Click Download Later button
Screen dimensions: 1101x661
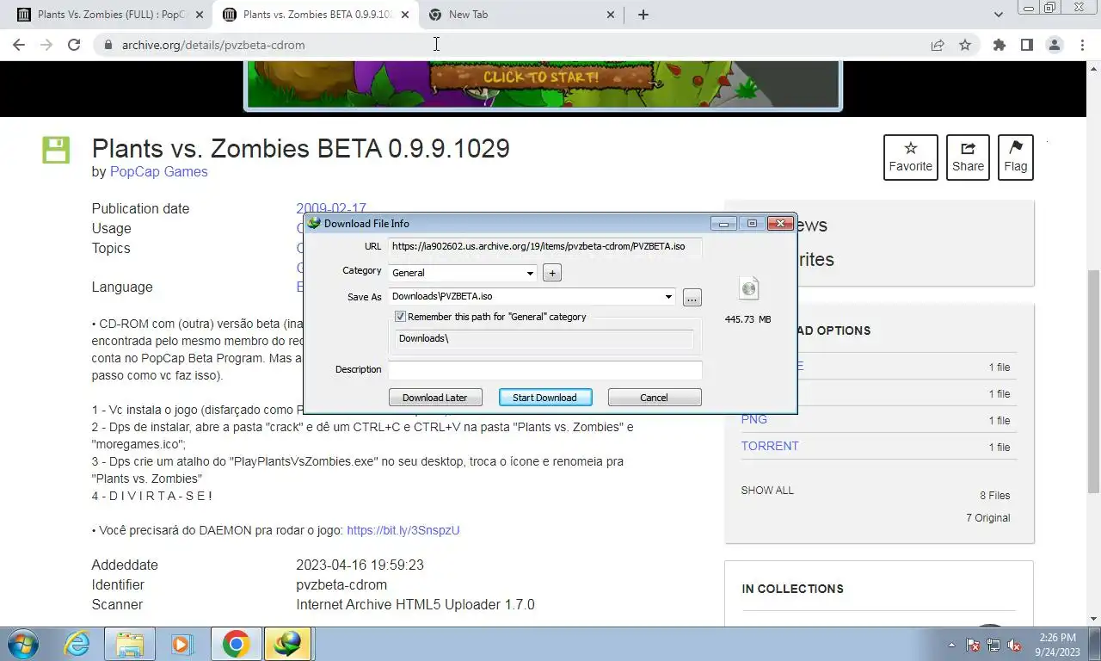(x=435, y=398)
